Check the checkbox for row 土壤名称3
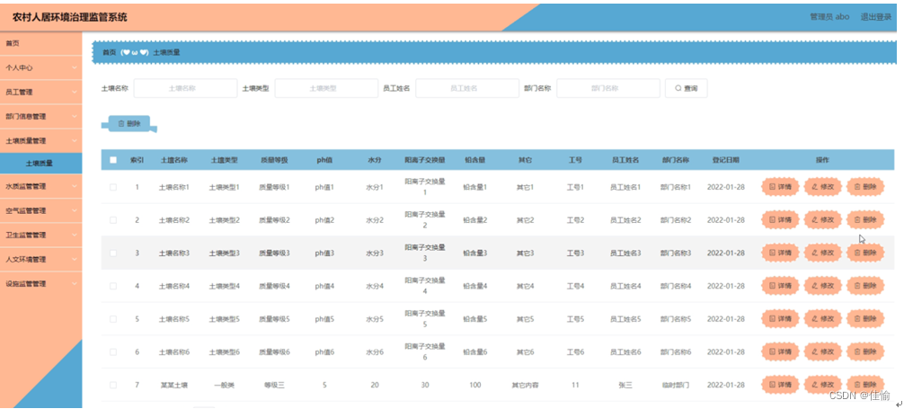The height and width of the screenshot is (409, 904). (x=113, y=253)
